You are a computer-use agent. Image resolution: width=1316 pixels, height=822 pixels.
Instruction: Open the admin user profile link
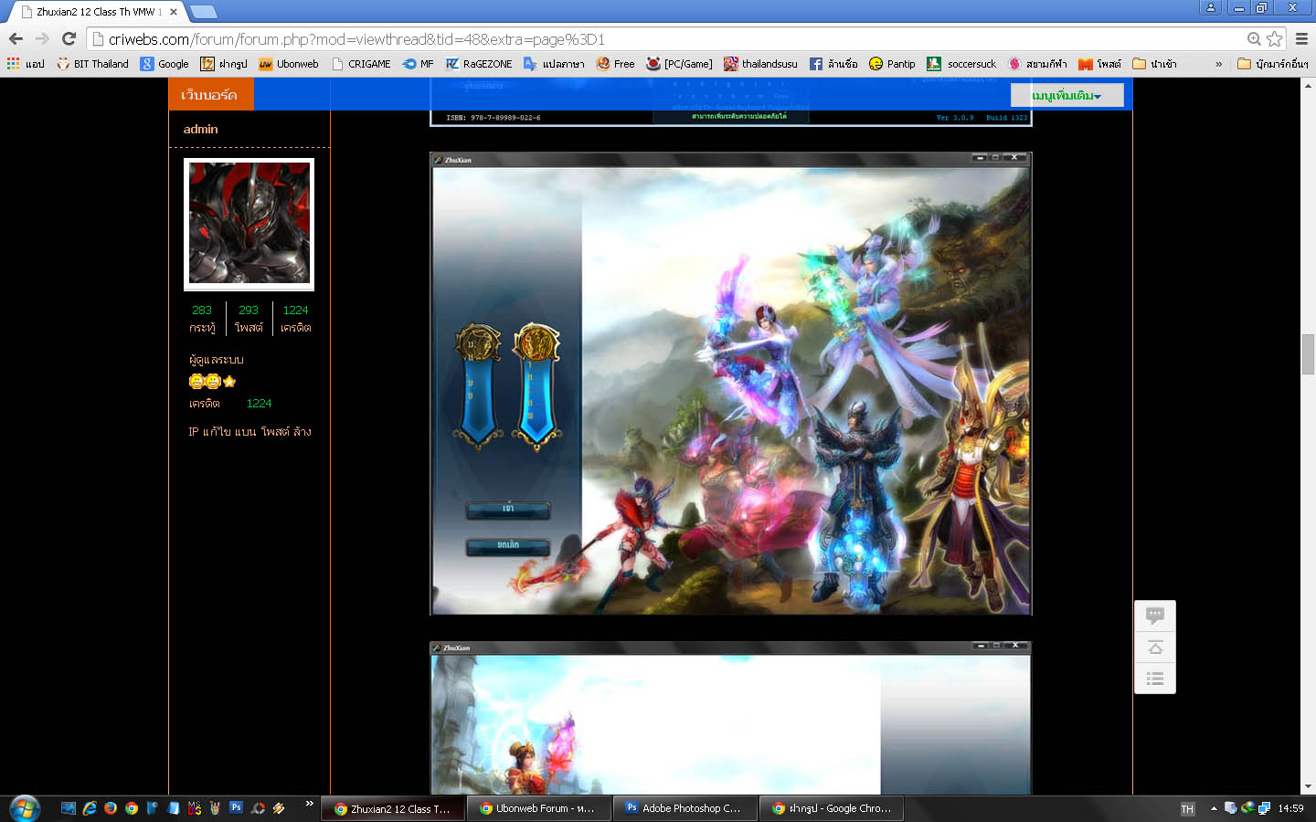tap(200, 129)
